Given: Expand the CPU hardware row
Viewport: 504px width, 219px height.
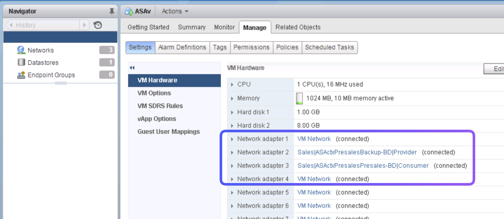Looking at the screenshot, I should 232,84.
